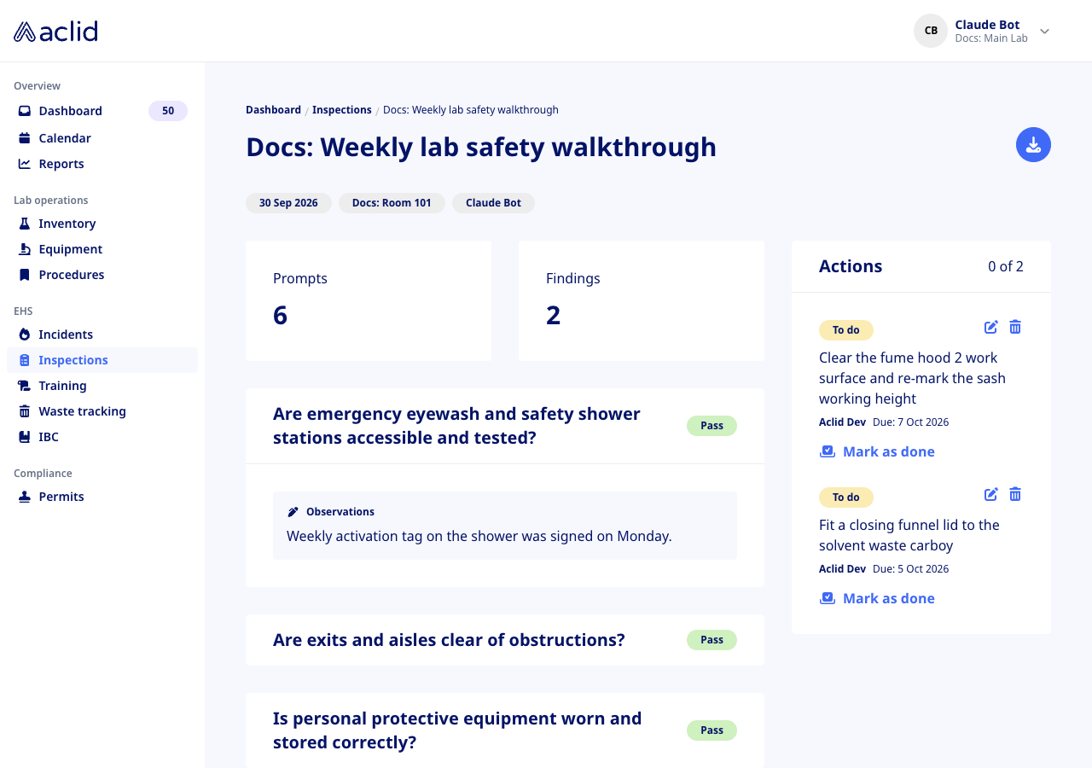Click the CB user avatar
This screenshot has width=1092, height=768.
coord(931,31)
